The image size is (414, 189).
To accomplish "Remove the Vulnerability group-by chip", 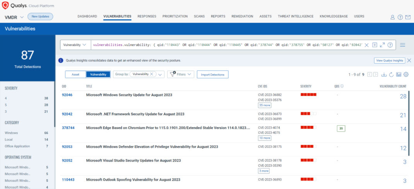I will coord(152,74).
